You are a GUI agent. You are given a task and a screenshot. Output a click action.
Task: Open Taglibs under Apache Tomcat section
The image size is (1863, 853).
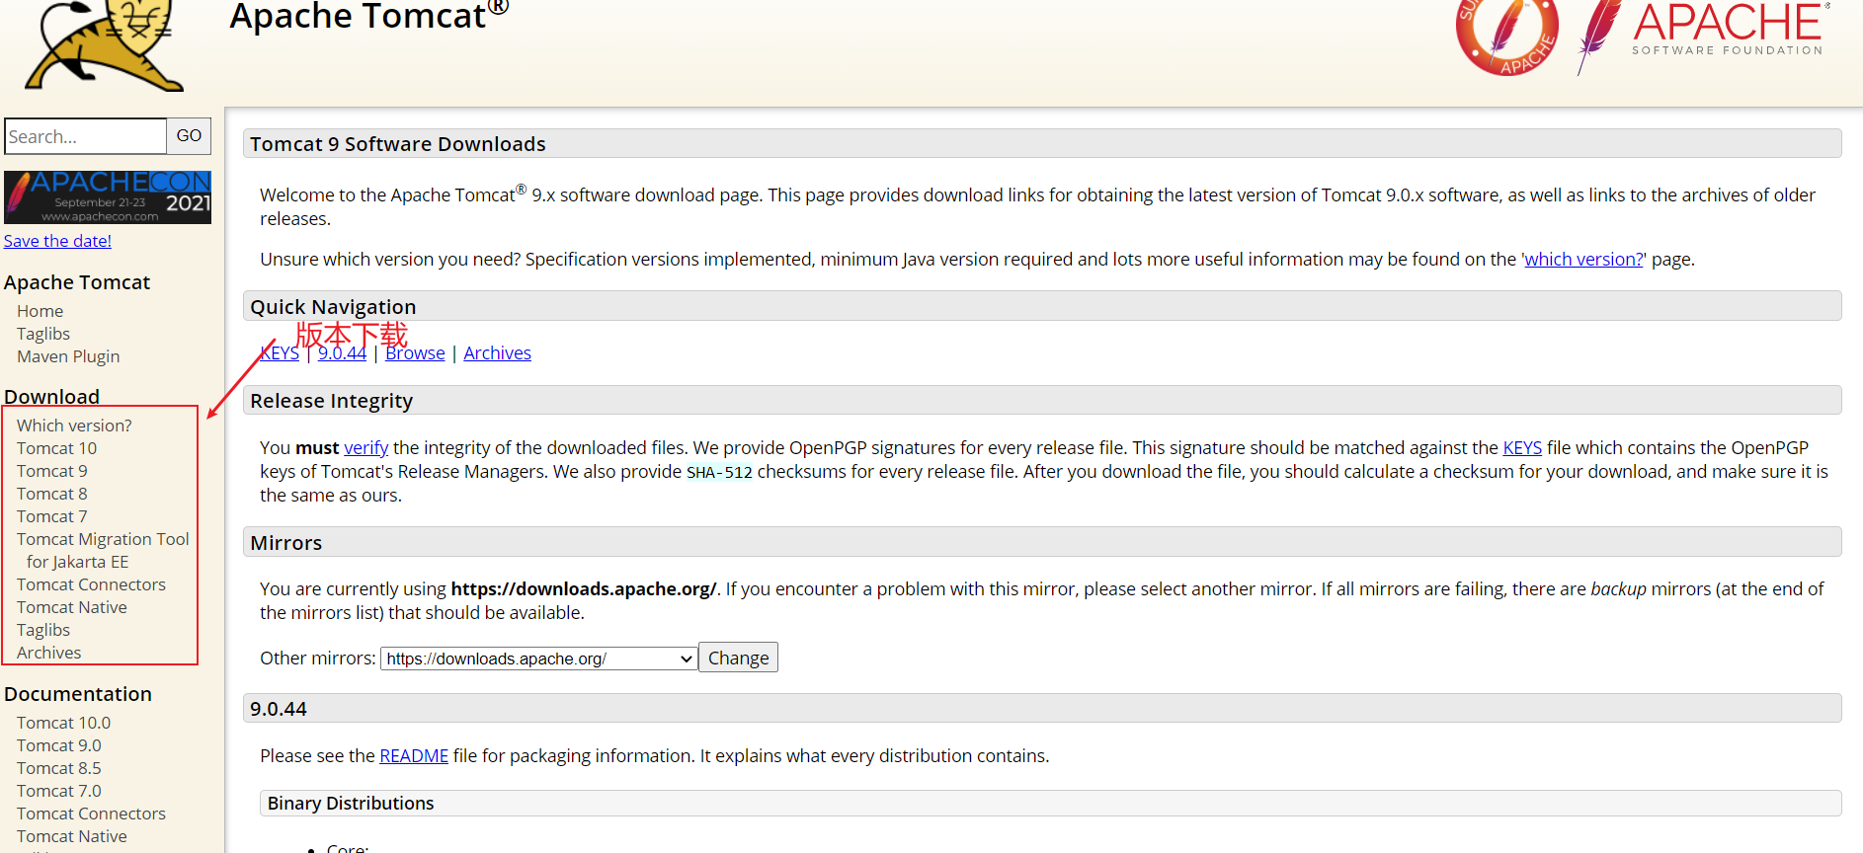[x=43, y=334]
